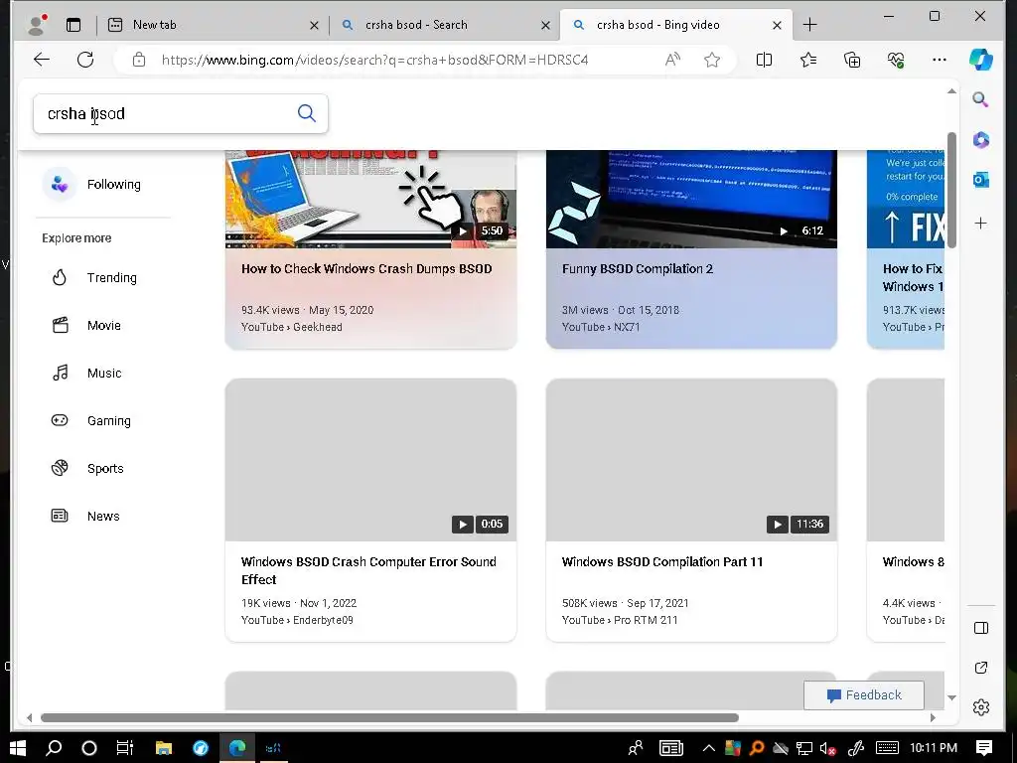Screen dimensions: 1017x763
Task: Open the Feedback button
Action: (864, 695)
